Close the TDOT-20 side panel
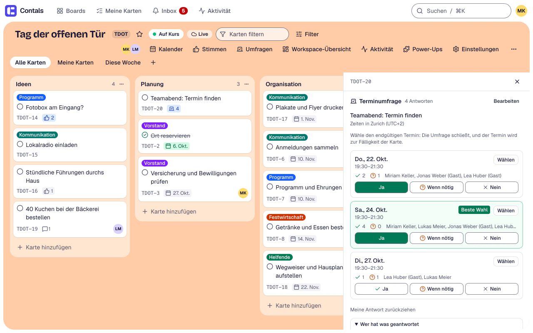This screenshot has width=533, height=333. point(517,82)
